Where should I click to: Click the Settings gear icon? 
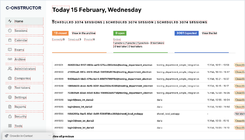[x=10, y=97]
